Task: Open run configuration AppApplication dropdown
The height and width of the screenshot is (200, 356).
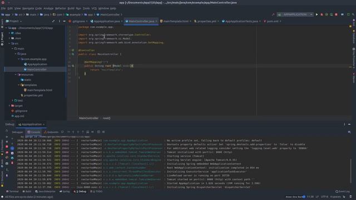Action: point(295,14)
